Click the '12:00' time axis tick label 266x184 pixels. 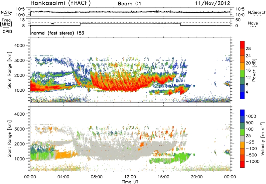(x=130, y=177)
